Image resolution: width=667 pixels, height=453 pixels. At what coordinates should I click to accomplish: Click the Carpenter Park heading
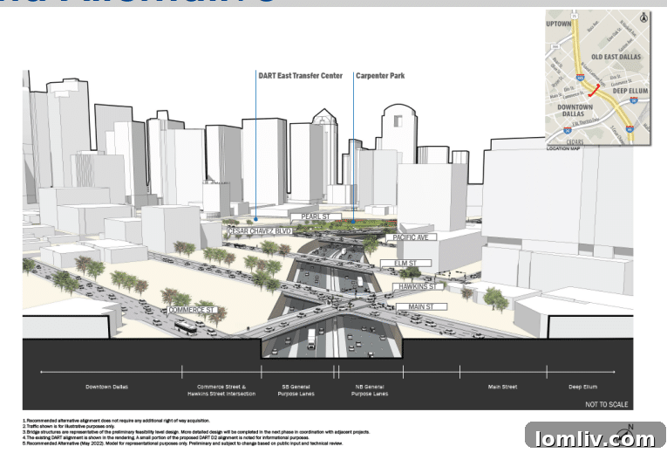[380, 76]
